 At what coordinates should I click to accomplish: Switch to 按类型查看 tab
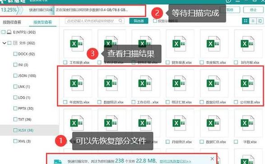[42, 22]
